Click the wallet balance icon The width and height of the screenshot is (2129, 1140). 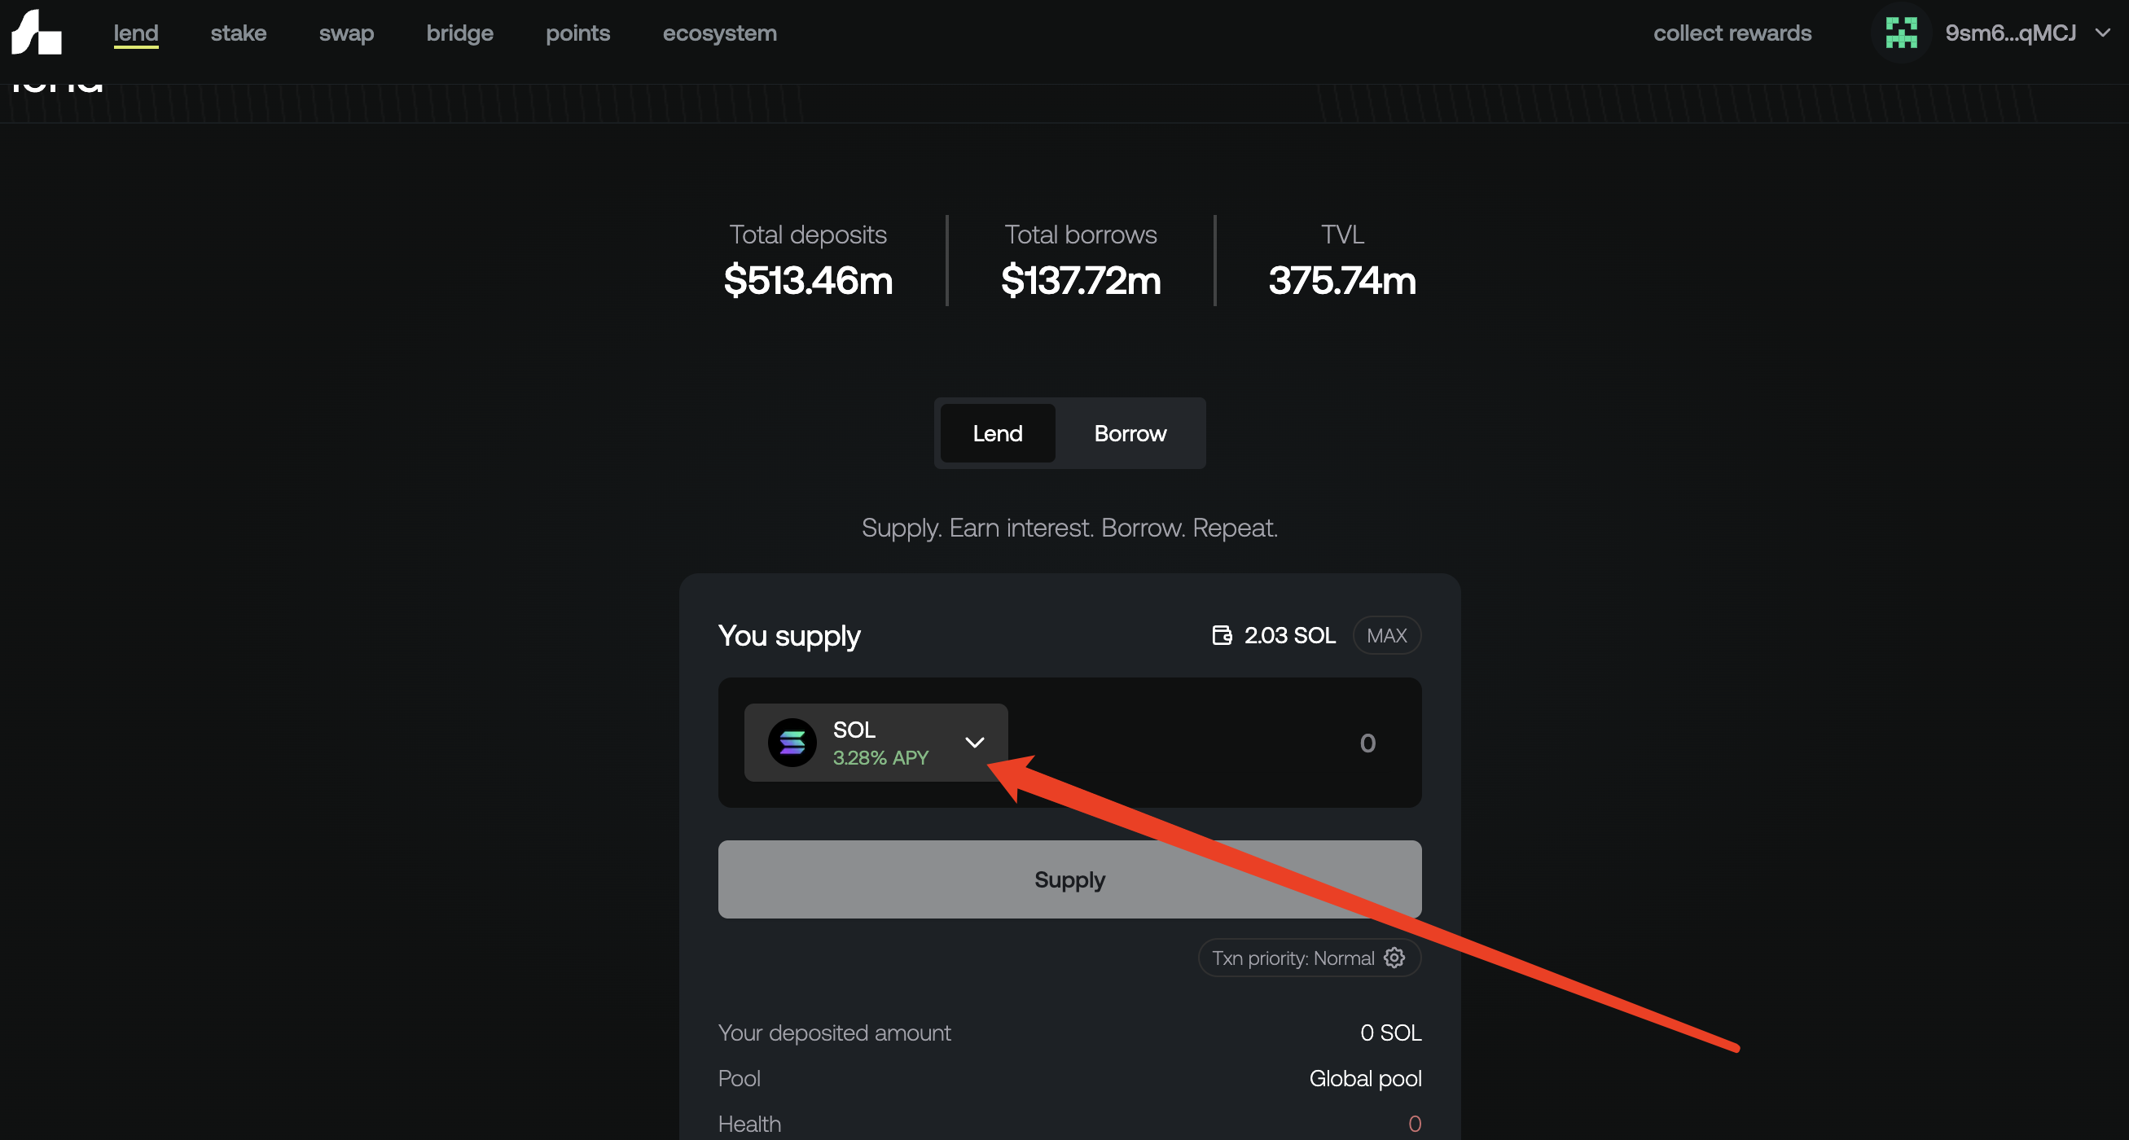tap(1222, 635)
